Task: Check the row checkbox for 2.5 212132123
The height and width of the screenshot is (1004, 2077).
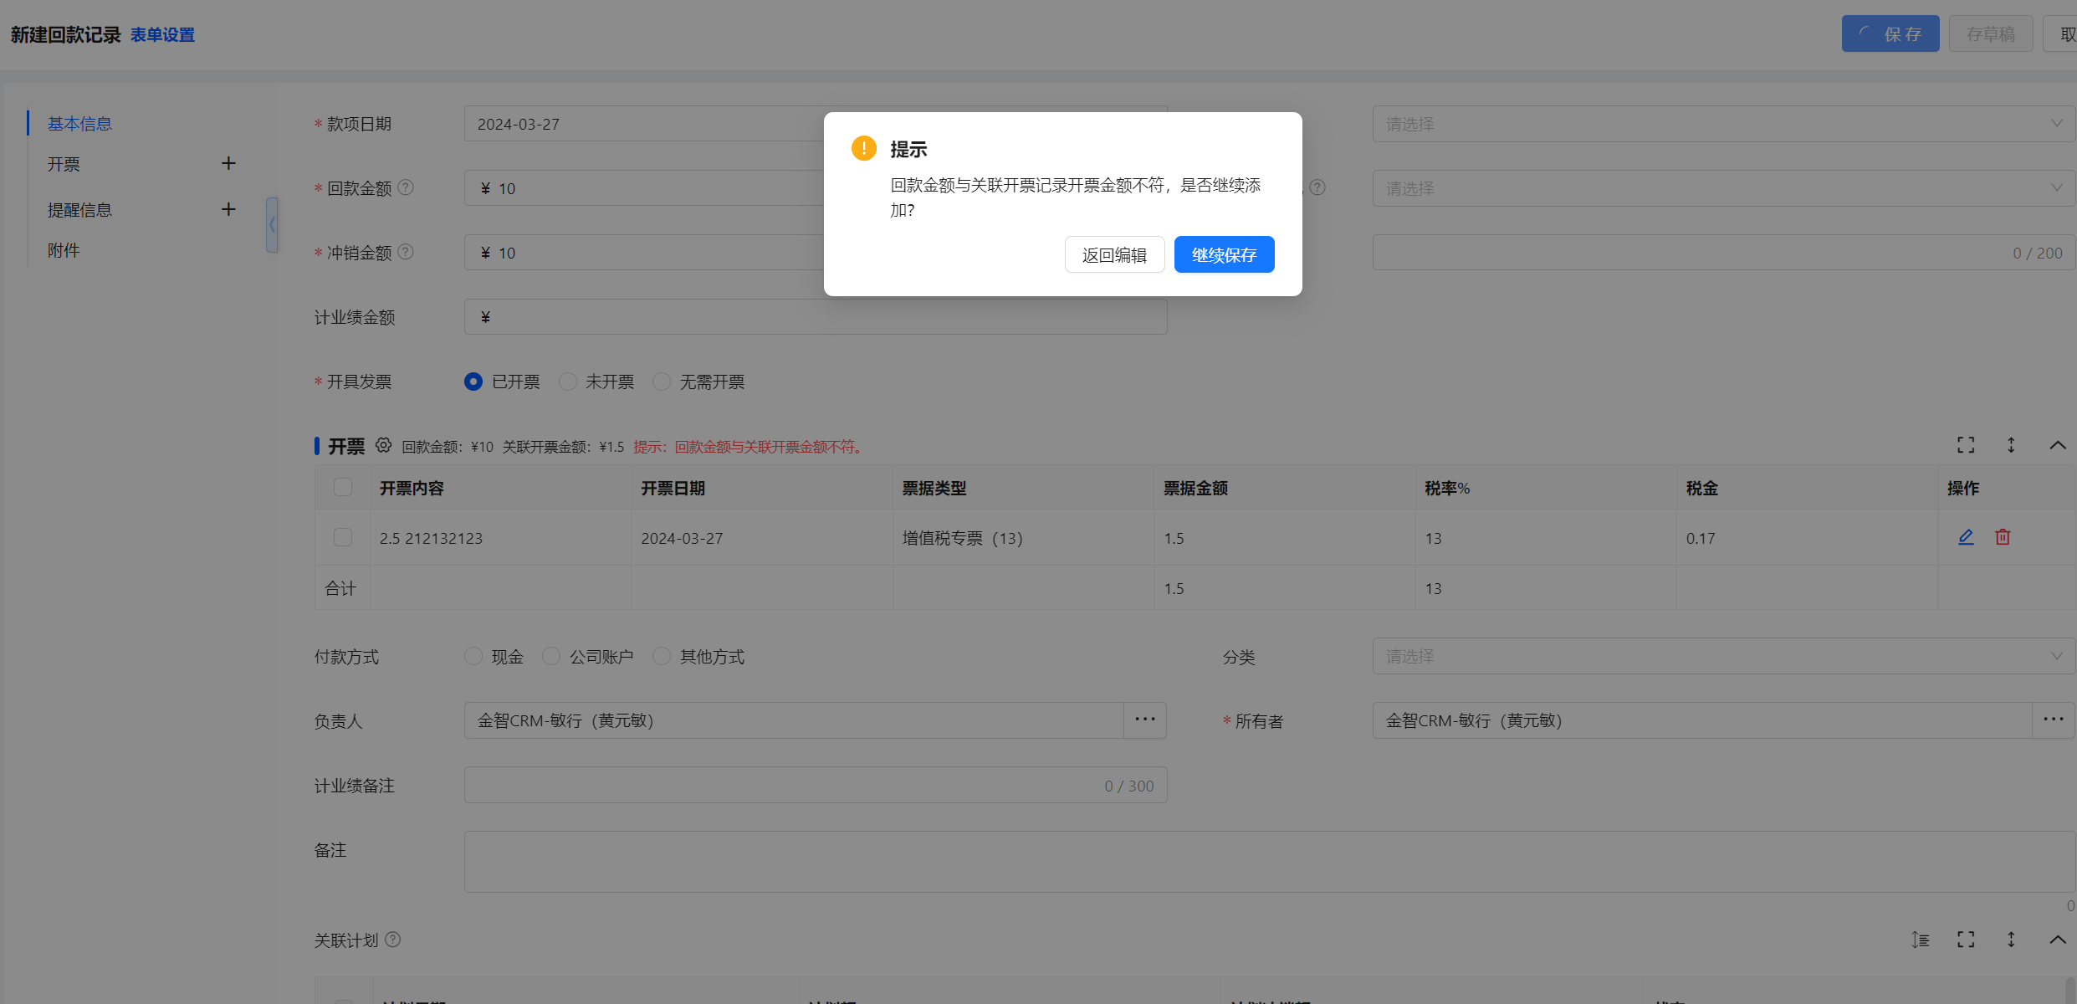Action: point(343,537)
